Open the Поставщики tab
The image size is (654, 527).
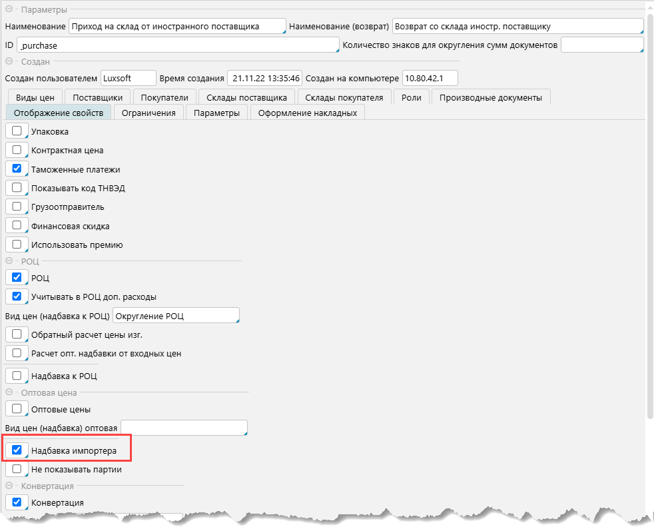[97, 97]
